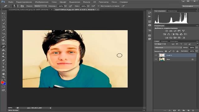Open the brush panel toggle in options bar
This screenshot has width=199, height=112.
(x=22, y=6)
